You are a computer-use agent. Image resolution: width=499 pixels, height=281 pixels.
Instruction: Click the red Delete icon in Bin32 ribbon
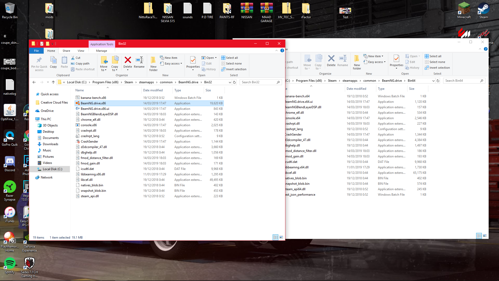click(x=128, y=60)
